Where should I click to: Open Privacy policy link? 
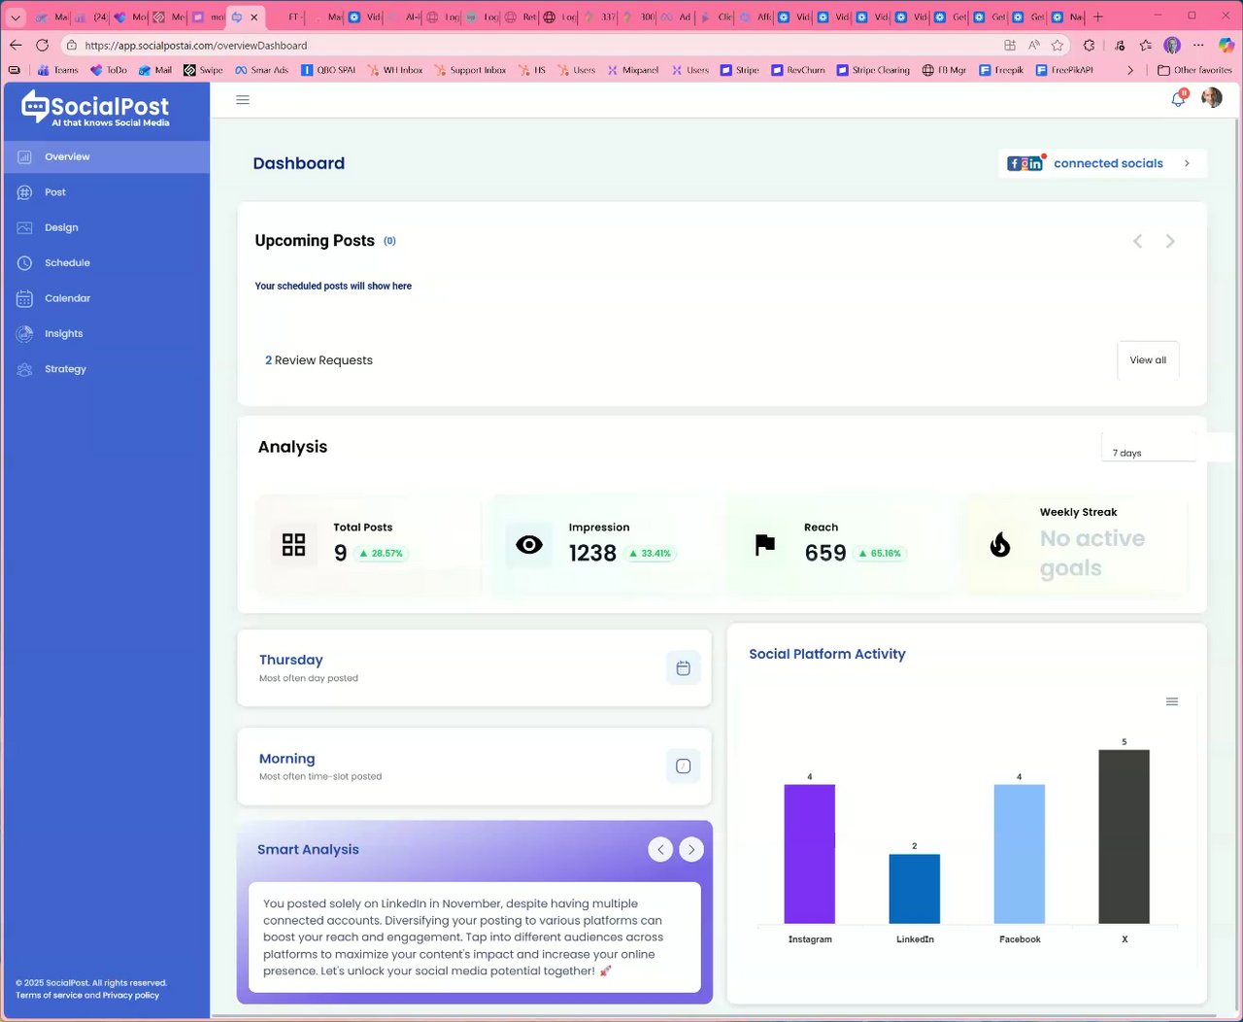(131, 995)
